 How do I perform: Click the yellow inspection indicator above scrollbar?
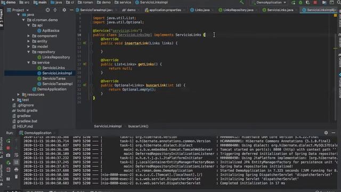[335, 15]
